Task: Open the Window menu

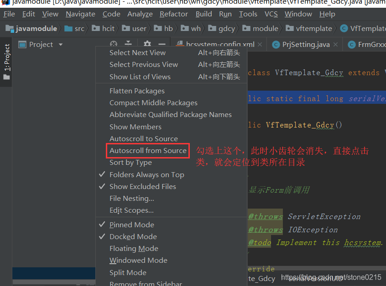Action: [298, 14]
